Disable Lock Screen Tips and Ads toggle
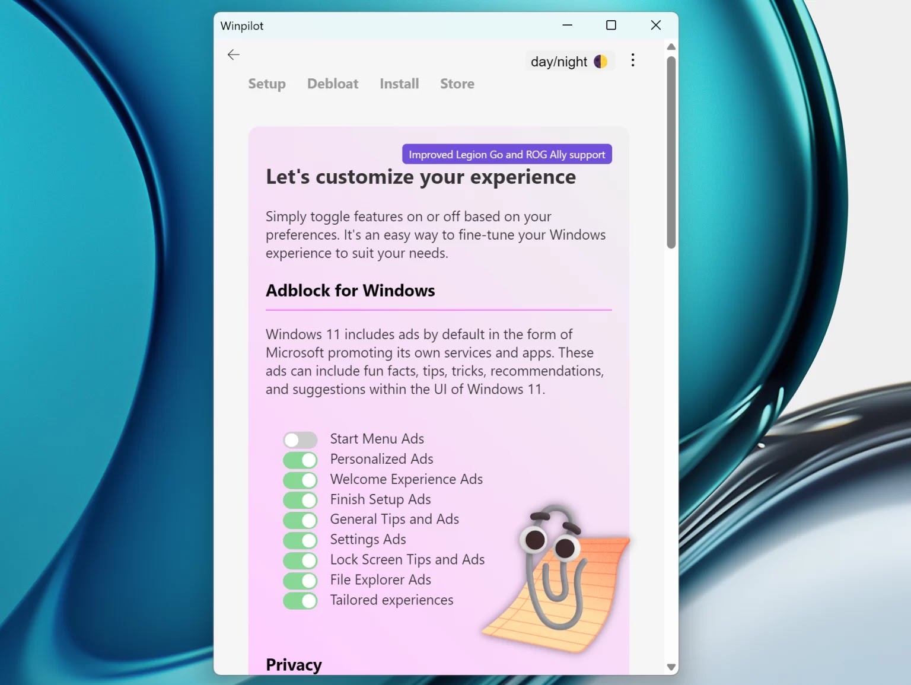 tap(300, 560)
